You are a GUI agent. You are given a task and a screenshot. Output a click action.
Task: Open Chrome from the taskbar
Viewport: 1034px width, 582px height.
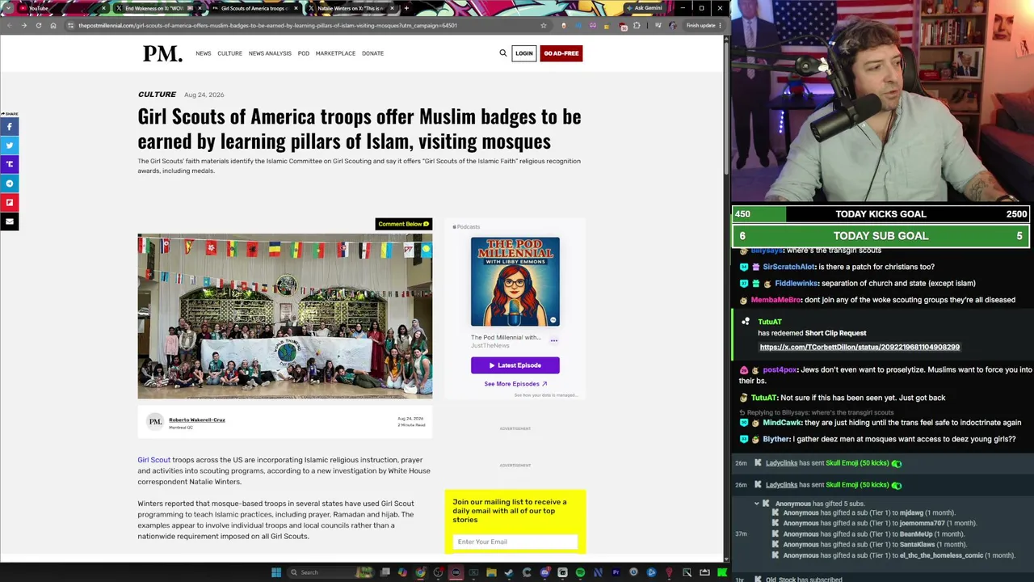pos(420,572)
